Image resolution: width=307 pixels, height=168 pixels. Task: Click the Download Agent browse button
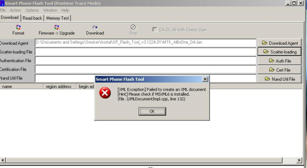click(280, 43)
